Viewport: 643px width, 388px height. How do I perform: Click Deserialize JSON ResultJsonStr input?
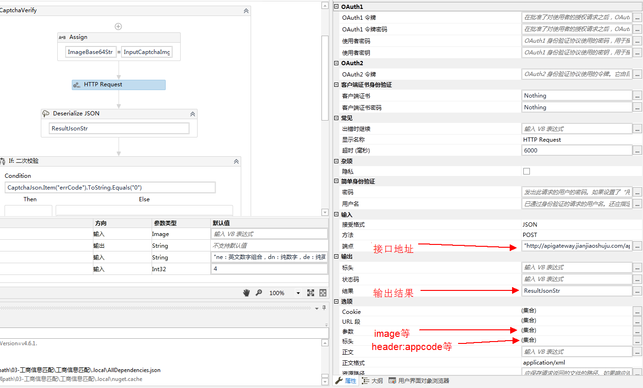pyautogui.click(x=119, y=129)
